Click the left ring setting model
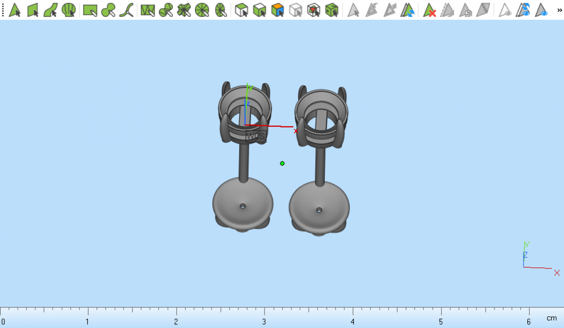This screenshot has height=328, width=564. coord(243,156)
